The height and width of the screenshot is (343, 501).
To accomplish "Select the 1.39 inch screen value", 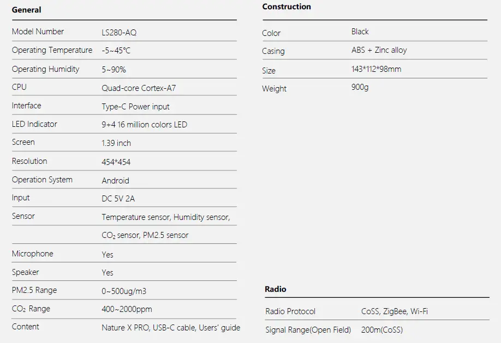I will pyautogui.click(x=116, y=143).
